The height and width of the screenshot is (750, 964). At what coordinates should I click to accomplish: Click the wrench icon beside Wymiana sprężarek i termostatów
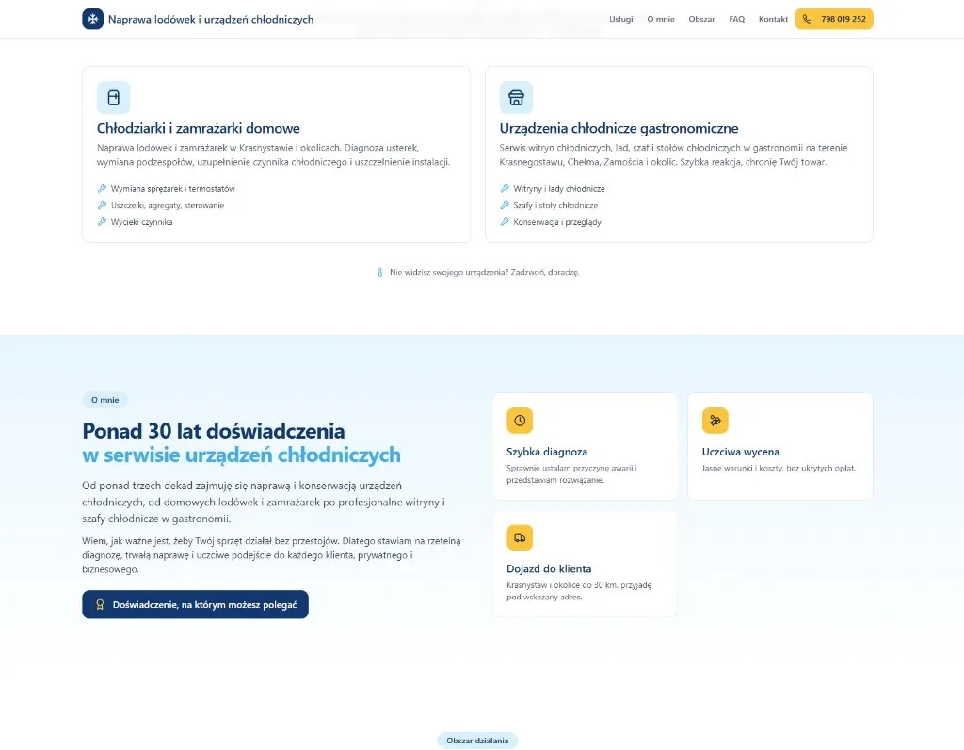click(x=102, y=189)
